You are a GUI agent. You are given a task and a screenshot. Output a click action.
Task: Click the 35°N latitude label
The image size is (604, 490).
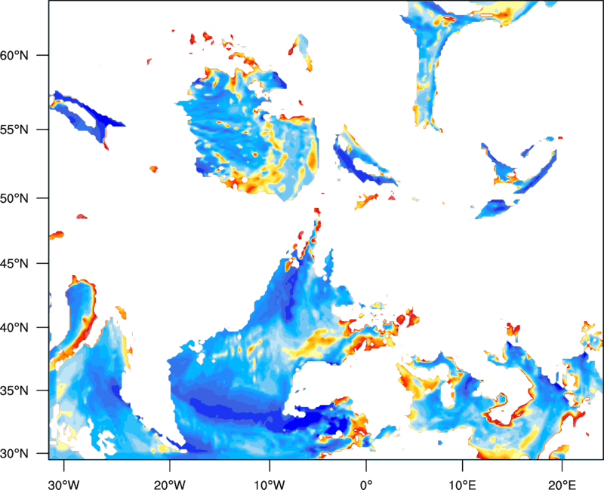pos(14,390)
